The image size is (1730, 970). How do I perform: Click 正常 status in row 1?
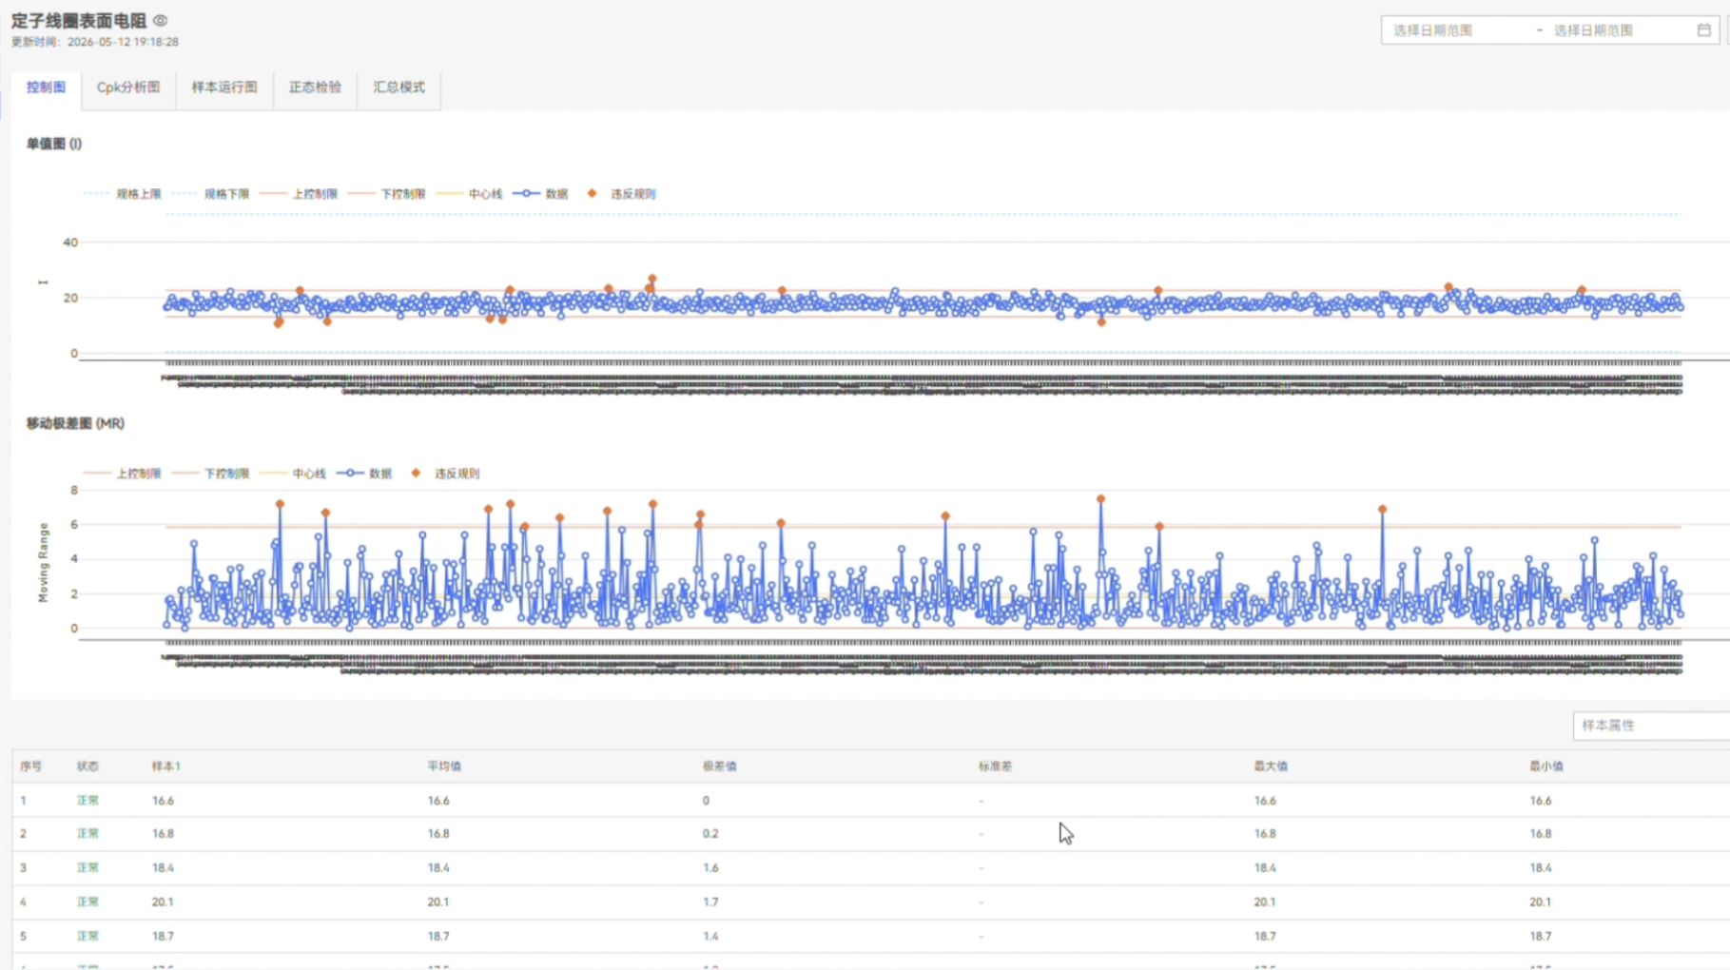click(x=87, y=801)
